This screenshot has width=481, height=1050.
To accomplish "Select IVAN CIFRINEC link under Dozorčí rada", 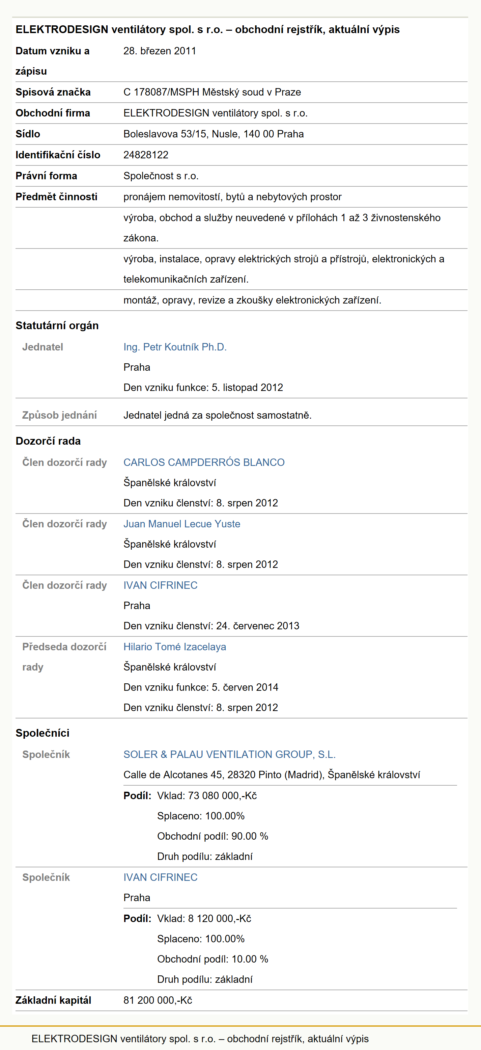I will [161, 585].
